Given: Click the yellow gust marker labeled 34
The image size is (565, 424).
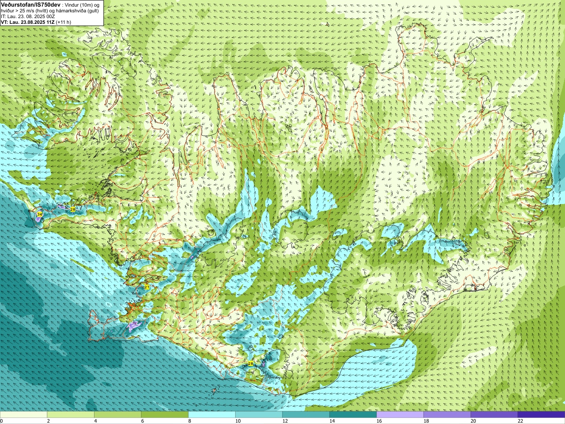Looking at the screenshot, I should click(40, 214).
